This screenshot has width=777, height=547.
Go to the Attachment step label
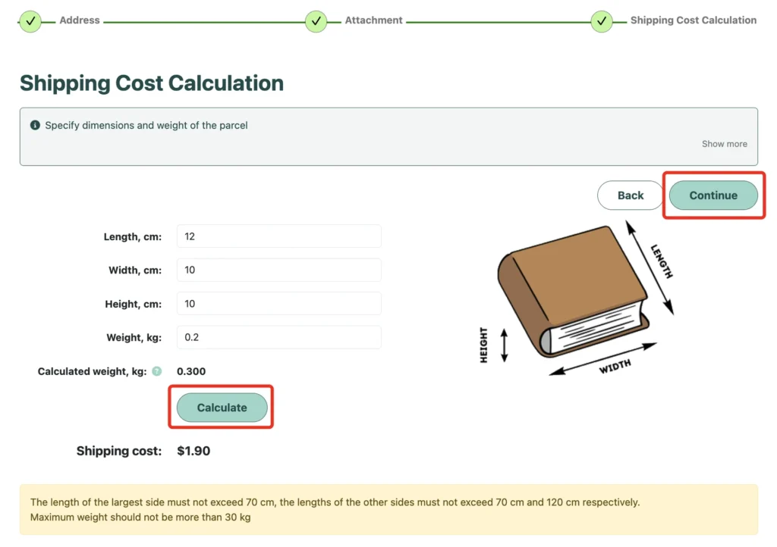tap(373, 20)
